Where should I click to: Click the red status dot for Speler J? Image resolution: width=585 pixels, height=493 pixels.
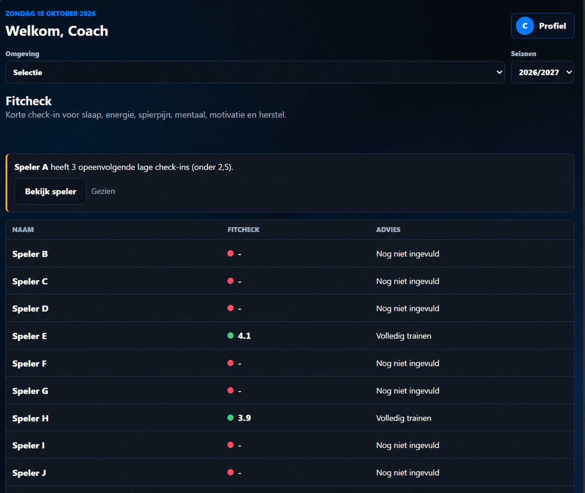[x=230, y=472]
